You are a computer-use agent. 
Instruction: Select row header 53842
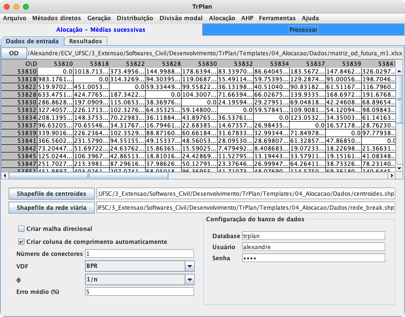19,149
